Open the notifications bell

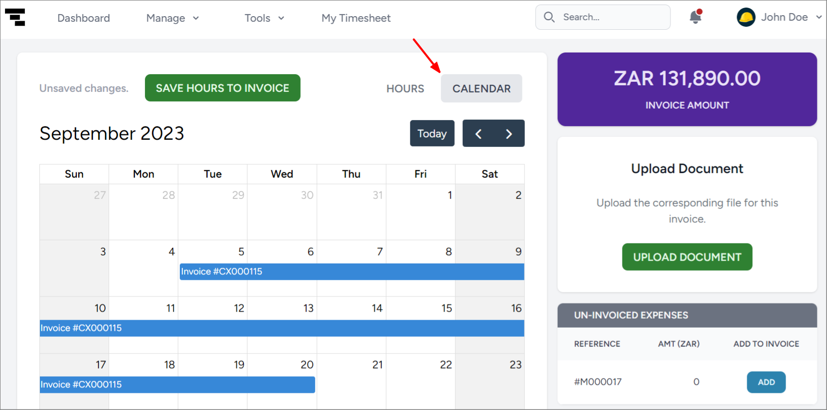(695, 17)
